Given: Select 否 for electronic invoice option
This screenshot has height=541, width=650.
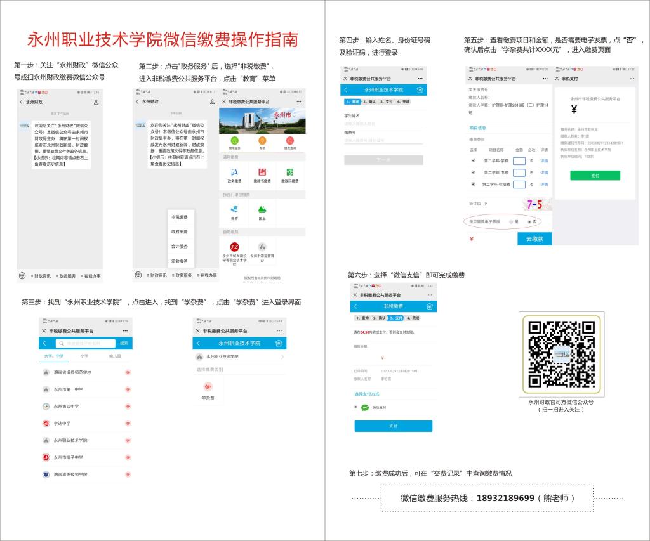Looking at the screenshot, I should [x=529, y=222].
